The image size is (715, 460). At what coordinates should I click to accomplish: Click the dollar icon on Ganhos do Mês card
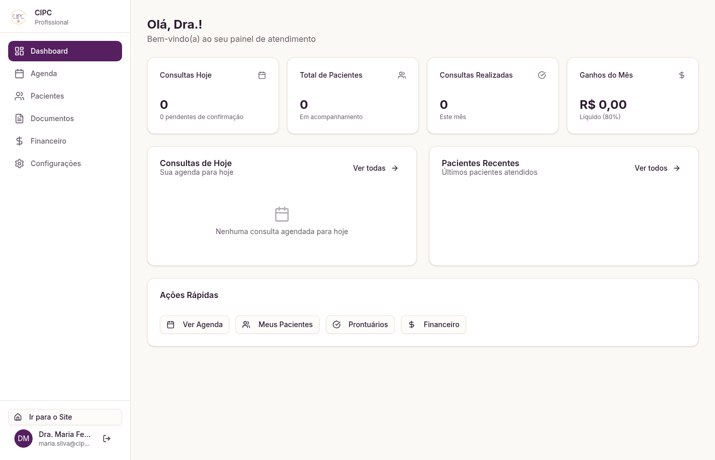(x=682, y=75)
